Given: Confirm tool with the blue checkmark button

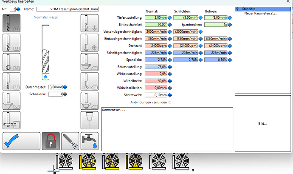Looking at the screenshot, I should coord(22,141).
